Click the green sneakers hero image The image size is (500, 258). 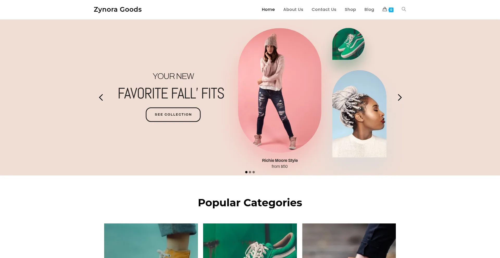(x=348, y=44)
